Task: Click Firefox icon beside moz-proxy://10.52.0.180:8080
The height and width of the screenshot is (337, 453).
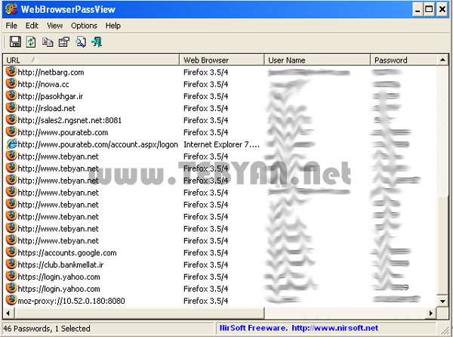Action: [11, 300]
